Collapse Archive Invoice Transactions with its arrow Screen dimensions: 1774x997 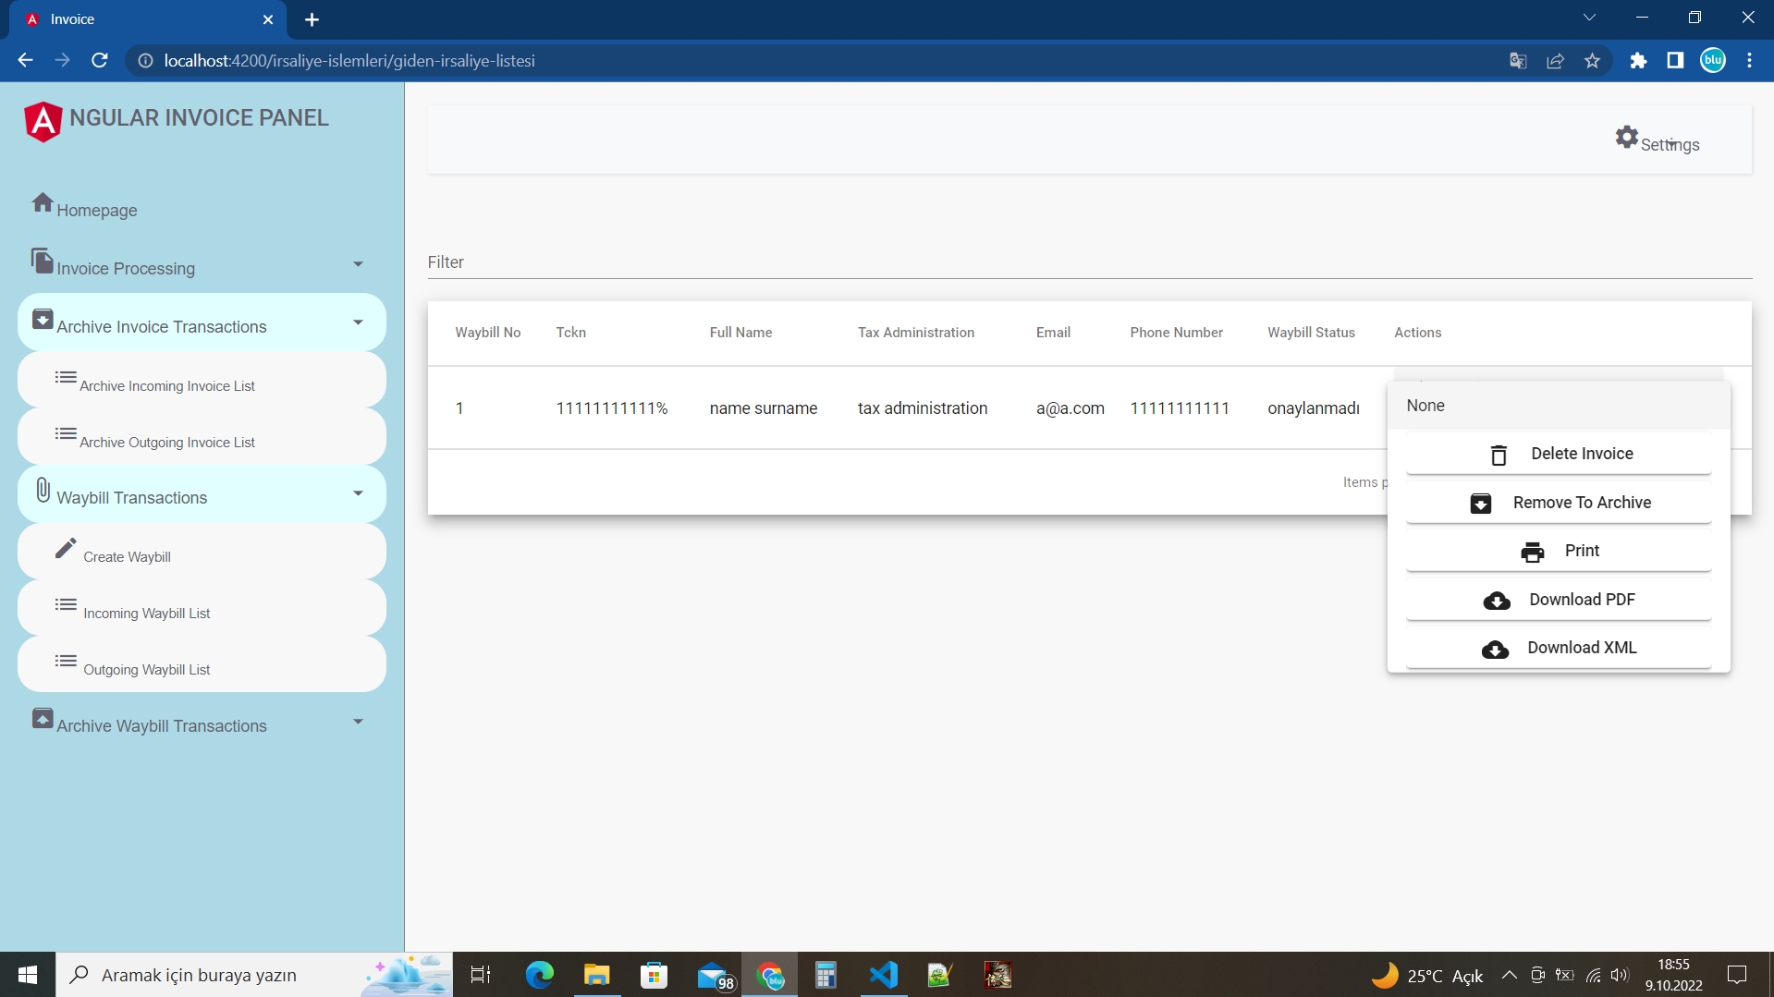tap(358, 322)
